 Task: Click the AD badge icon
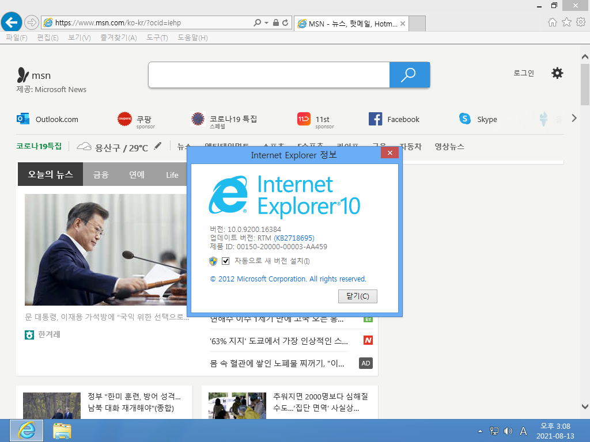[366, 363]
